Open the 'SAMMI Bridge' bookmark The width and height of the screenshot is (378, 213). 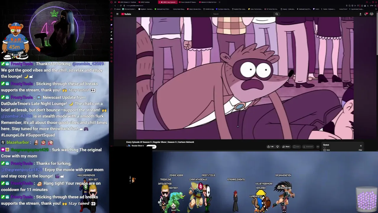(x=208, y=9)
